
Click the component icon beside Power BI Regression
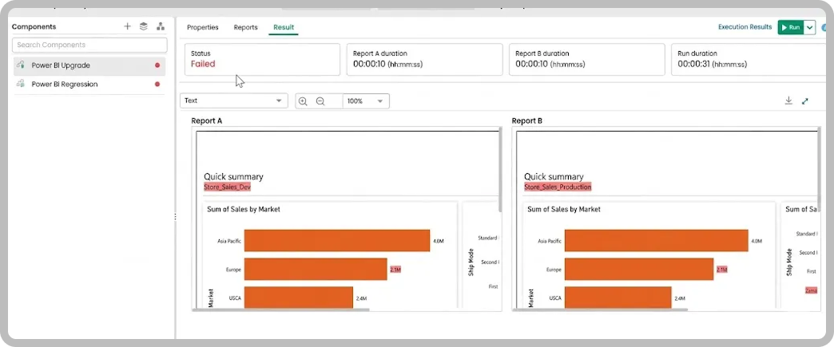21,84
